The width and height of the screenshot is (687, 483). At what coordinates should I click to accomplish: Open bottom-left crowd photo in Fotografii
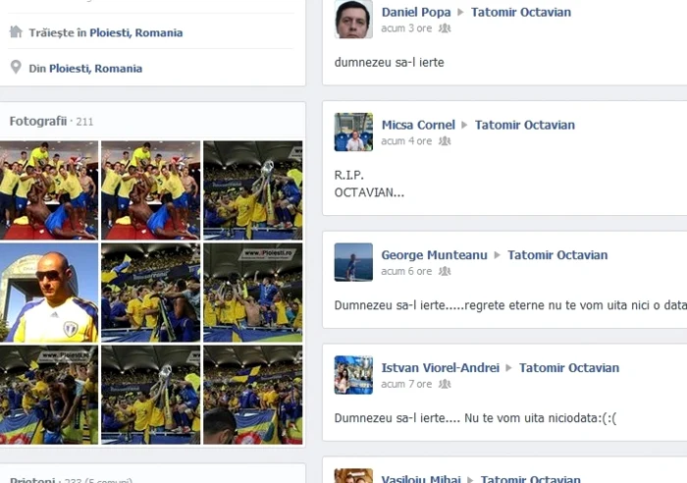(49, 395)
